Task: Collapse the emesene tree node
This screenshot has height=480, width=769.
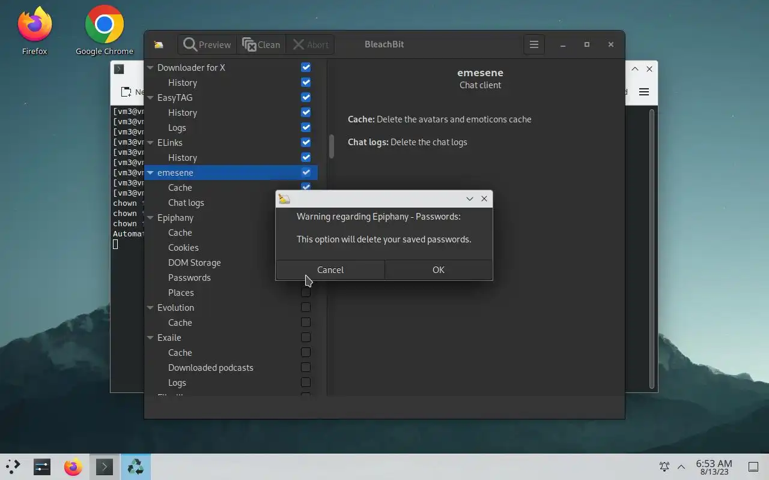Action: pos(150,173)
